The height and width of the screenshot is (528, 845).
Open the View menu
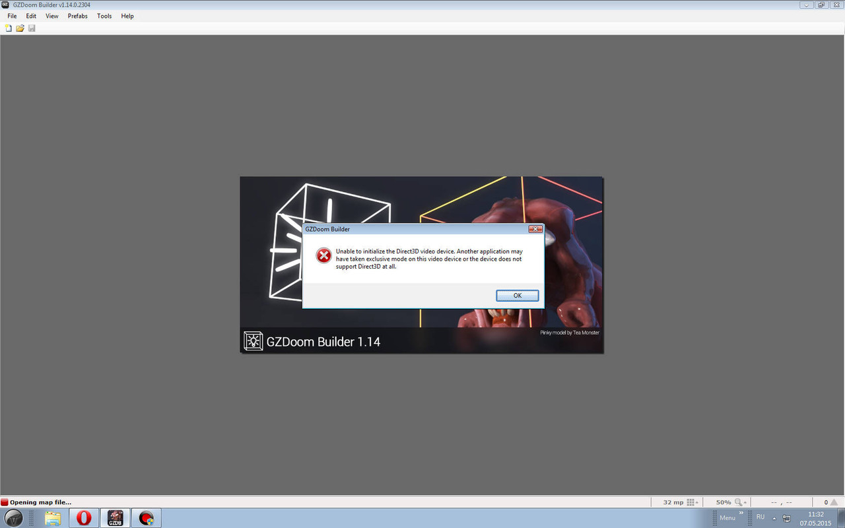point(52,16)
